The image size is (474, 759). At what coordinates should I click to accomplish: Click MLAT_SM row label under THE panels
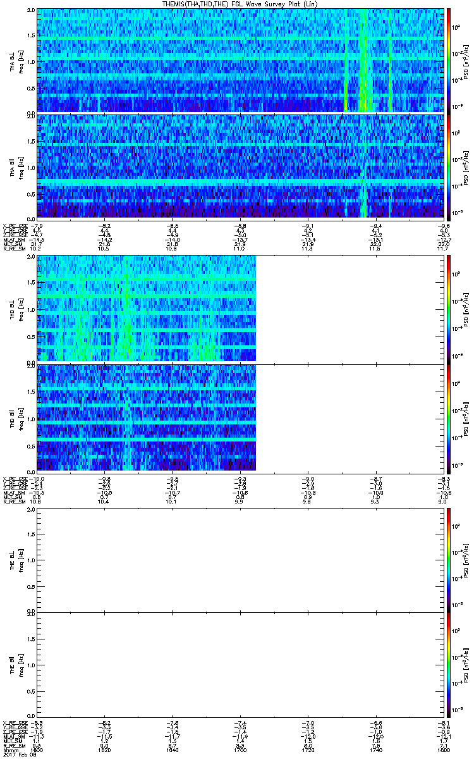tap(14, 737)
